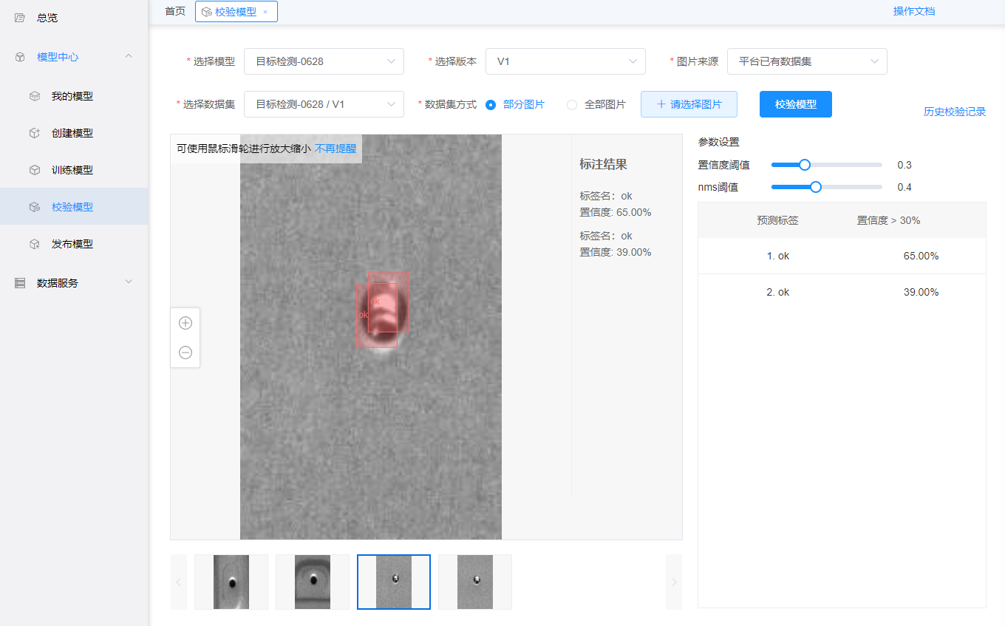Click the 校验模型 sidebar icon
The image size is (1005, 626).
tap(35, 207)
